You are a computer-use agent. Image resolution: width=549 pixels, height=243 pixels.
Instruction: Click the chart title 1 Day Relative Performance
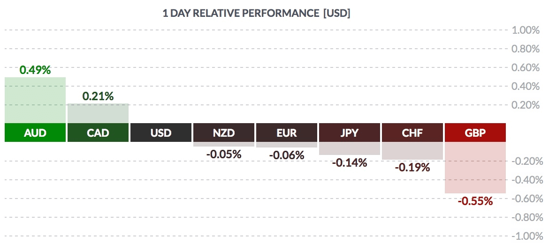256,13
